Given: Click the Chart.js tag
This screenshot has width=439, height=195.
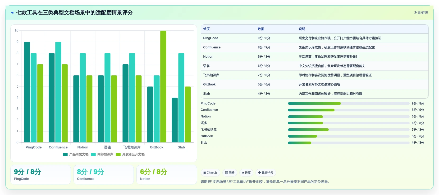Looking at the screenshot, I should (211, 173).
